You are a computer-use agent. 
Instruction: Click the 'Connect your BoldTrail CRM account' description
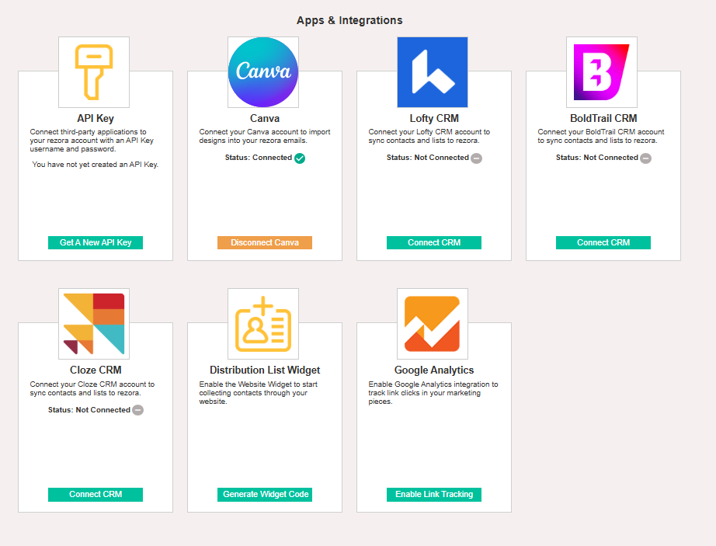(x=601, y=136)
